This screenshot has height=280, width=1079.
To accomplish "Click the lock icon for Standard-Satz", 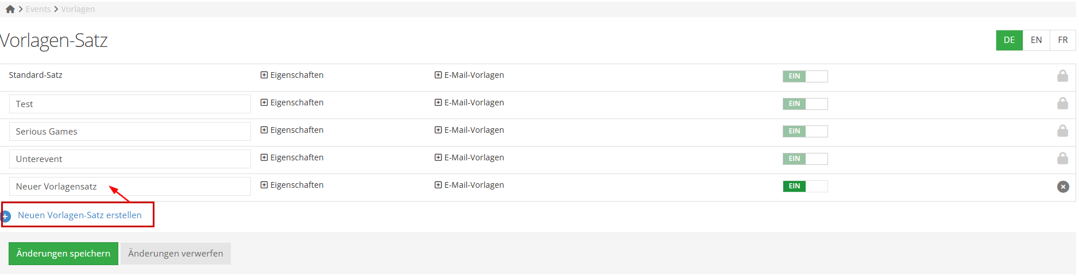I will pyautogui.click(x=1062, y=76).
